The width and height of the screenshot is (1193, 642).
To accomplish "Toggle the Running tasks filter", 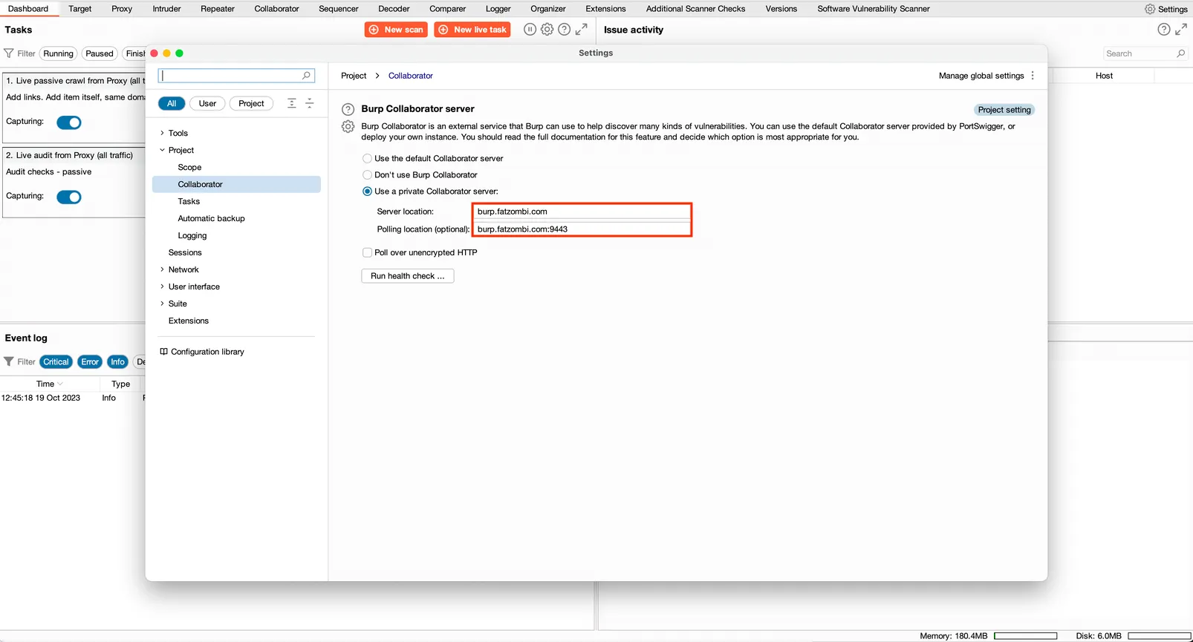I will point(58,53).
